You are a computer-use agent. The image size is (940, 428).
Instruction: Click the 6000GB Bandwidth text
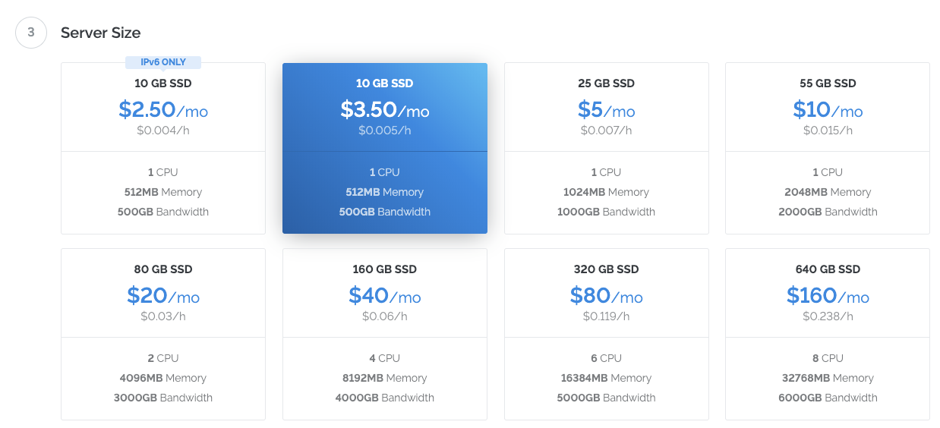[828, 398]
